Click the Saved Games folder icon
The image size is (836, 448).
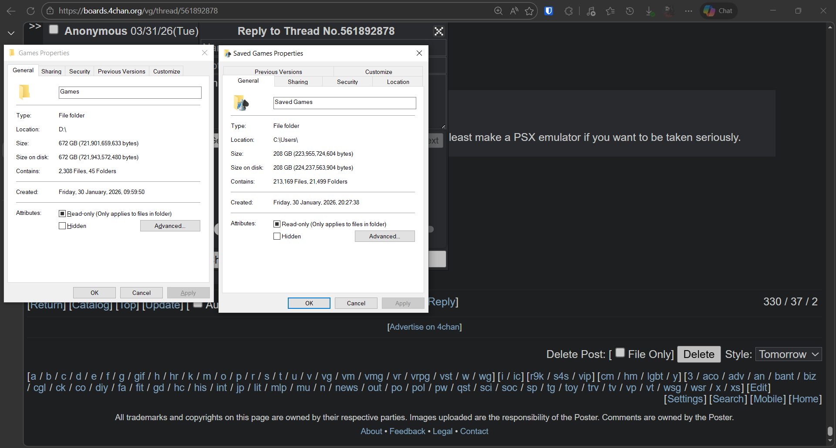[x=241, y=103]
